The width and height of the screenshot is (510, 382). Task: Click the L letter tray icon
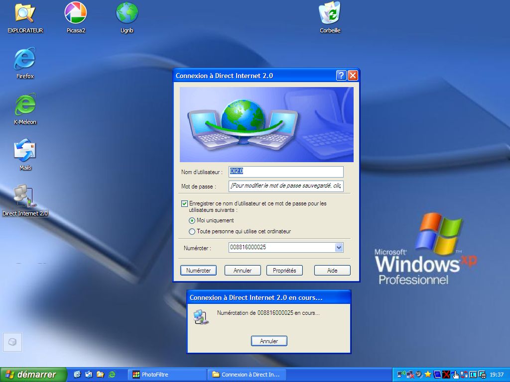[x=473, y=375]
